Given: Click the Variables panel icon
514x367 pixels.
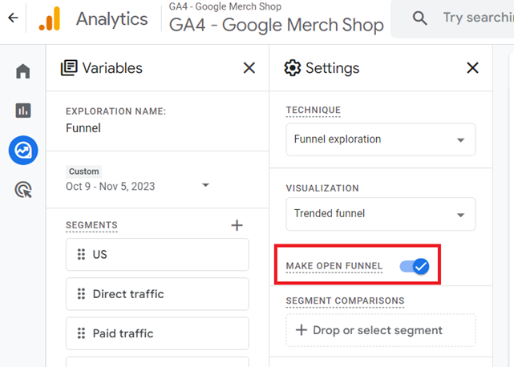Looking at the screenshot, I should click(x=69, y=68).
